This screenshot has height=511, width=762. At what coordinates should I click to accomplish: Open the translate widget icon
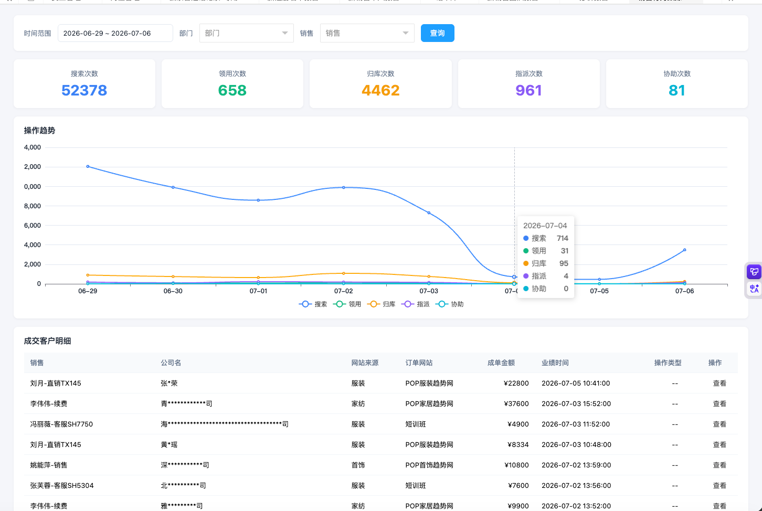(x=754, y=289)
